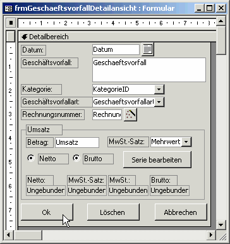Select the Ungebunden field under Brutto:
230x244 pixels.
click(169, 190)
